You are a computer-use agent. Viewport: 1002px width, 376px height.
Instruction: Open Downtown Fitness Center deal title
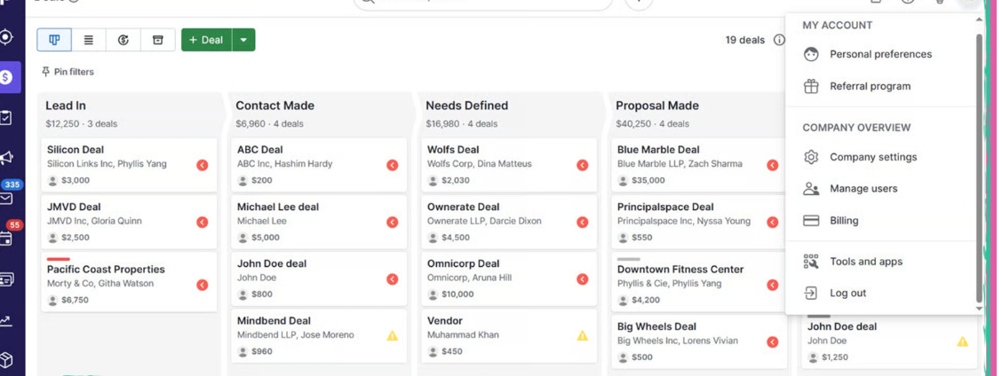[680, 270]
